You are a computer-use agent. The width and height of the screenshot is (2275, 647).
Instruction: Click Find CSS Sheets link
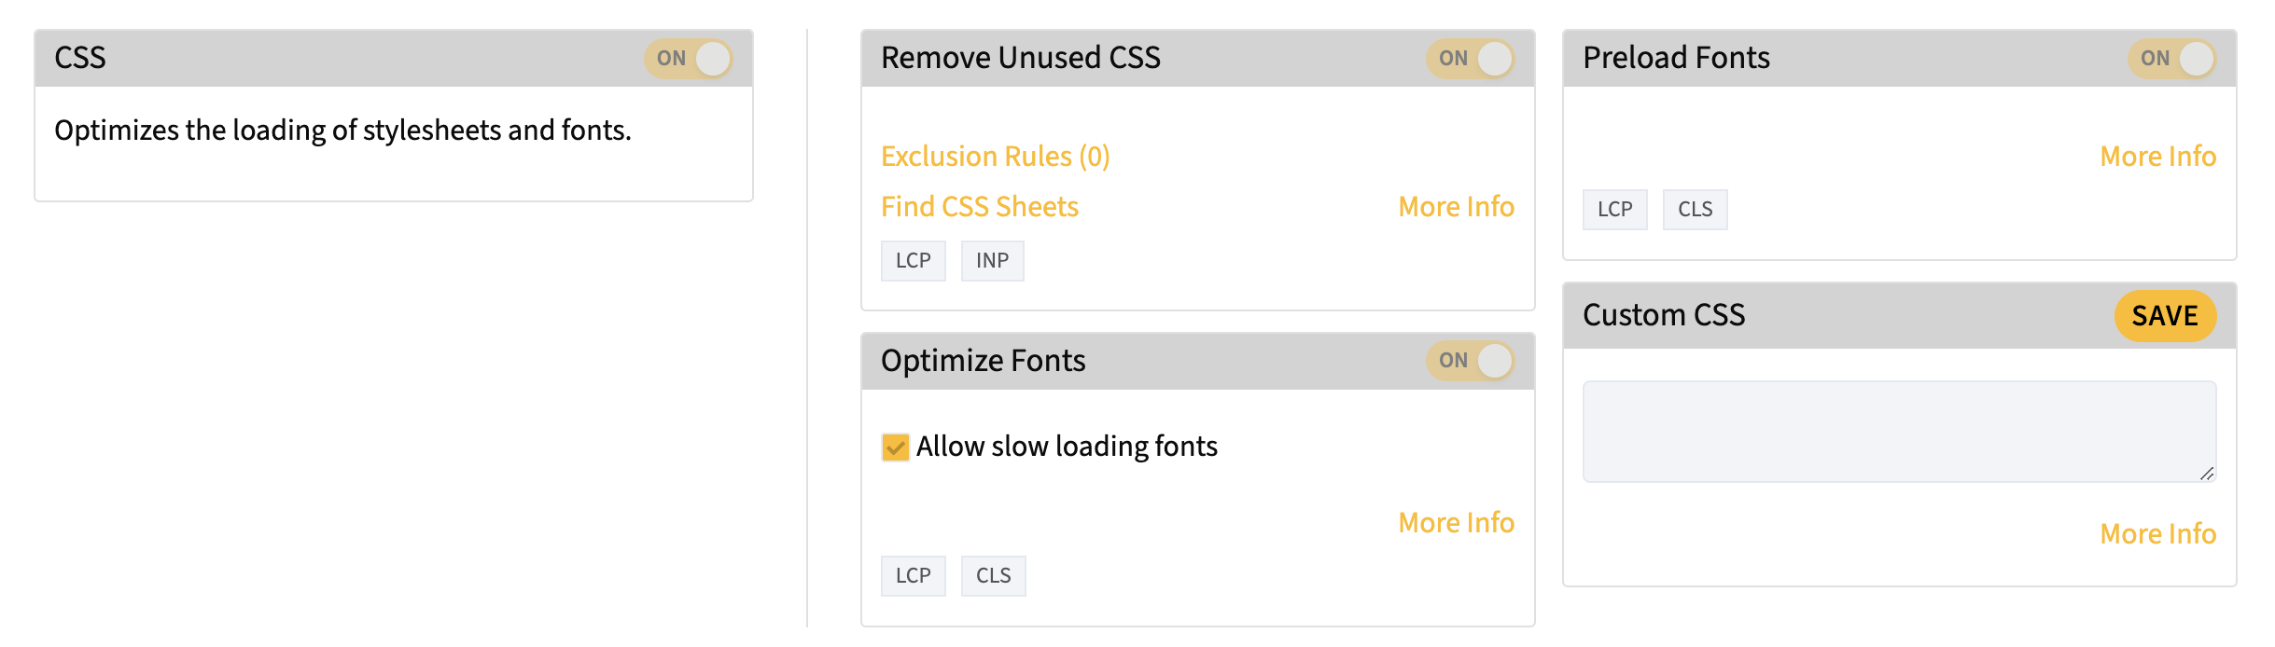point(980,207)
